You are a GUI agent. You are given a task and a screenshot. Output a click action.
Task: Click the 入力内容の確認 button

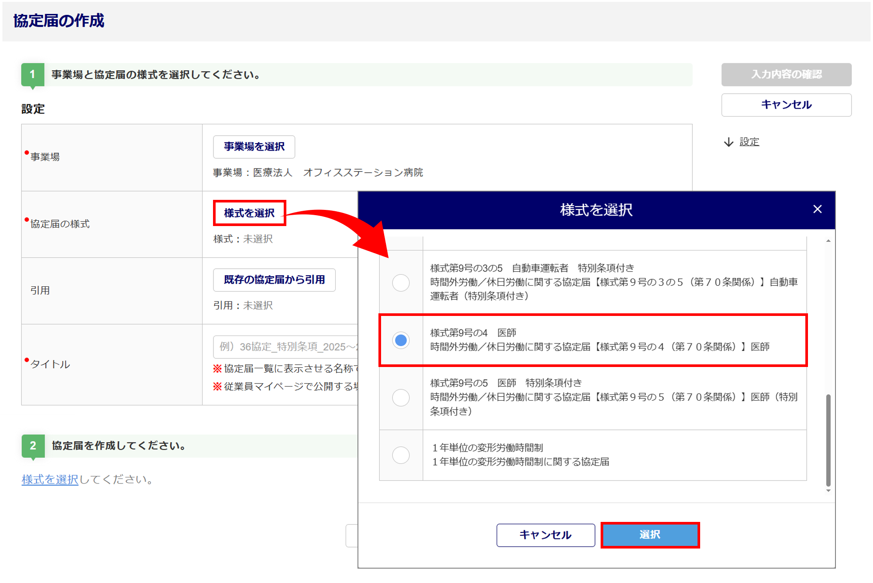click(x=786, y=75)
